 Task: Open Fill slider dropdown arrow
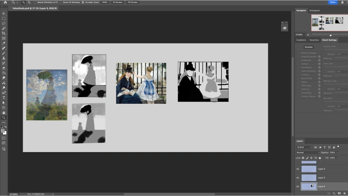pos(337,158)
